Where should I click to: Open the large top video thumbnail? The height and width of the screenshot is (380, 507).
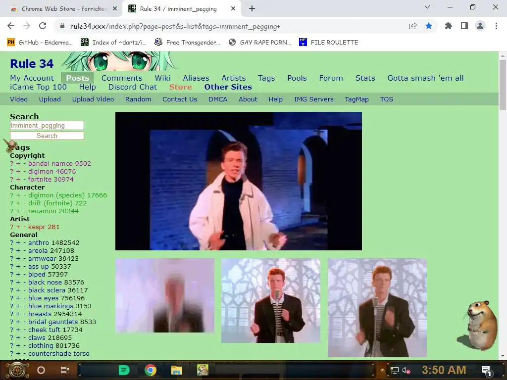[x=239, y=181]
